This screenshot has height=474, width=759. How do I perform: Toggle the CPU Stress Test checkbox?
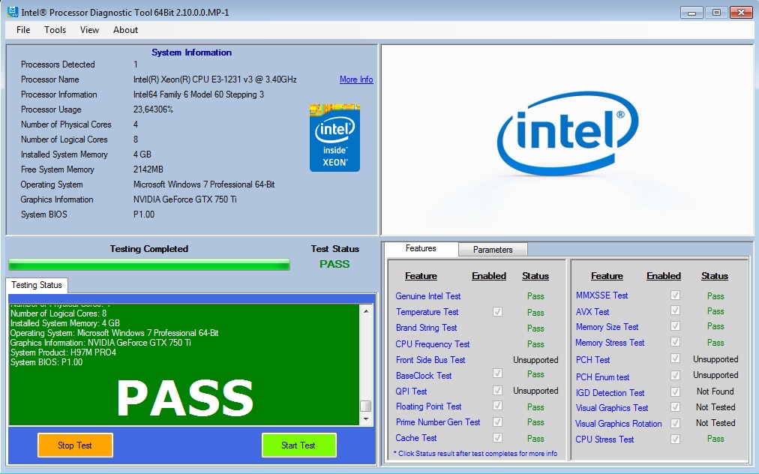[675, 439]
